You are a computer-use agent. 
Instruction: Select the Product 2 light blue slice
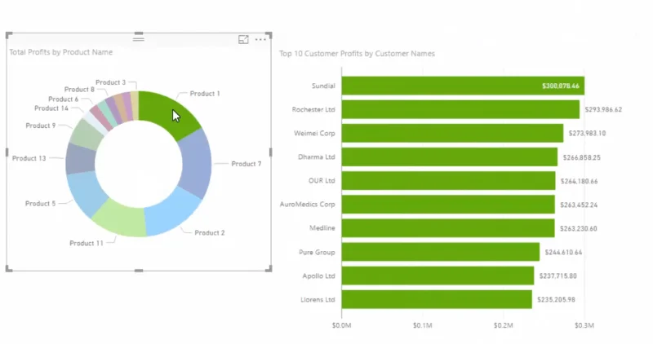coord(171,213)
